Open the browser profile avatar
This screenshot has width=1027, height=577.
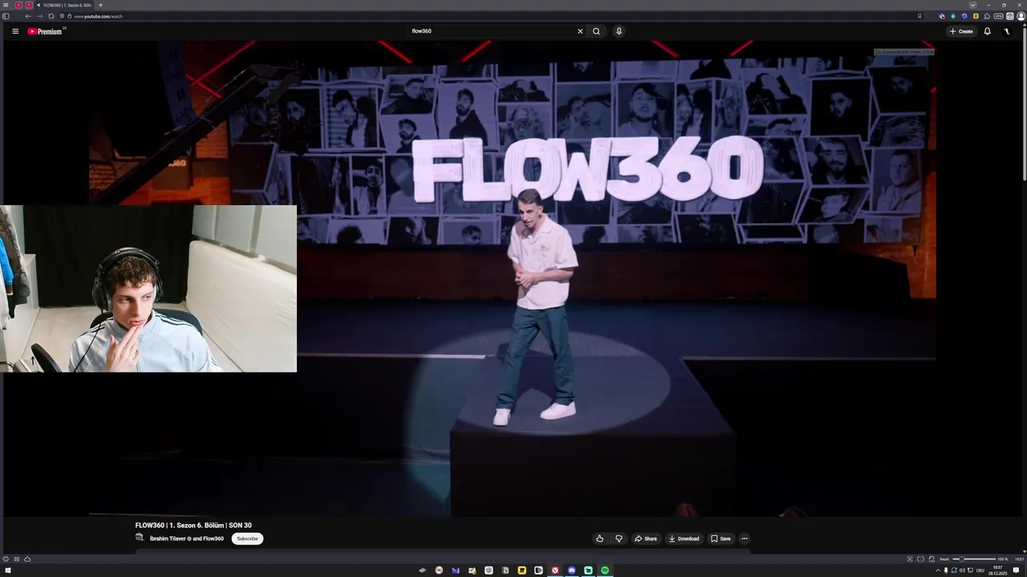coord(1021,16)
